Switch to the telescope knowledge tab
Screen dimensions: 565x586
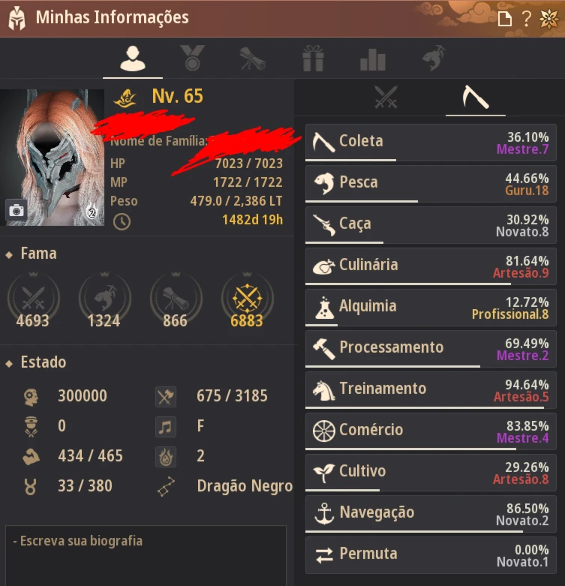pos(252,59)
